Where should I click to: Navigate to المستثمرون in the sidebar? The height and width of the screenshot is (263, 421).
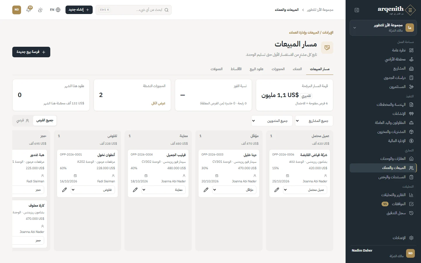383,87
